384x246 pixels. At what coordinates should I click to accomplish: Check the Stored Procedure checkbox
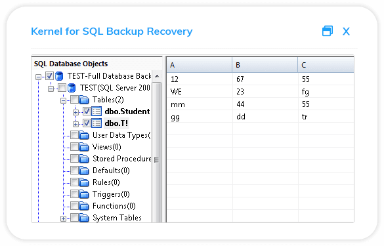[x=74, y=159]
